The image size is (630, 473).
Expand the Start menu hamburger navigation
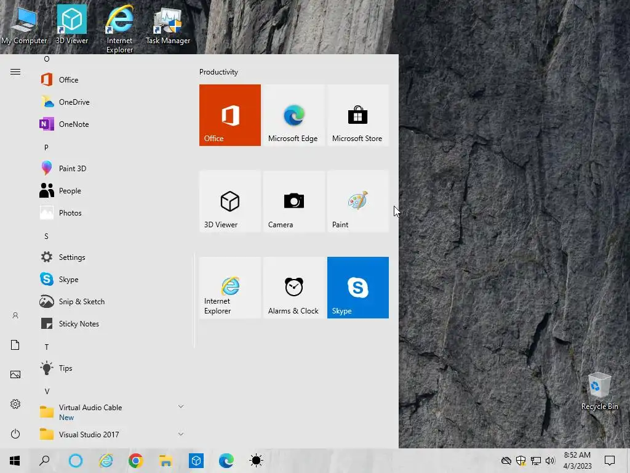click(x=15, y=72)
